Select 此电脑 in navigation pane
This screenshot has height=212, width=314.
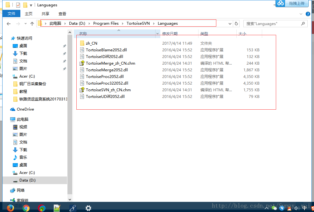pos(23,119)
